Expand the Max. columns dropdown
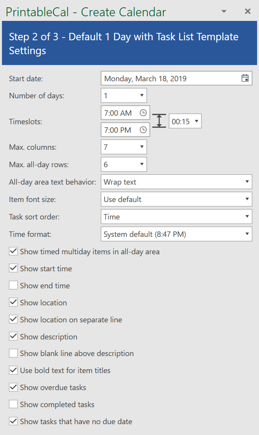This screenshot has width=259, height=435. (124, 147)
